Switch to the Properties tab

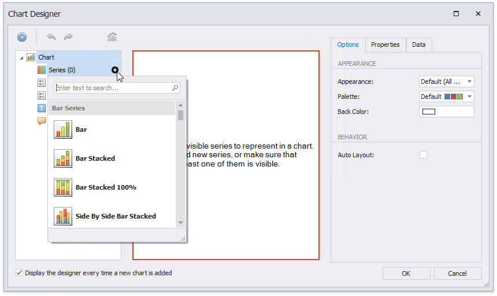click(385, 45)
